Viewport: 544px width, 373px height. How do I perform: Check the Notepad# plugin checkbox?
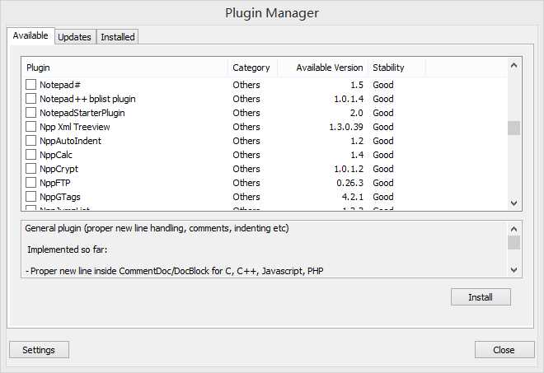(30, 85)
